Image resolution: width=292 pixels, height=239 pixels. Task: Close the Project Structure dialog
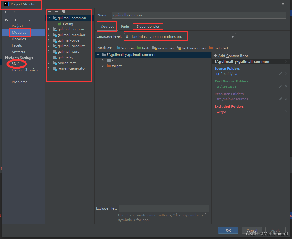(283, 4)
